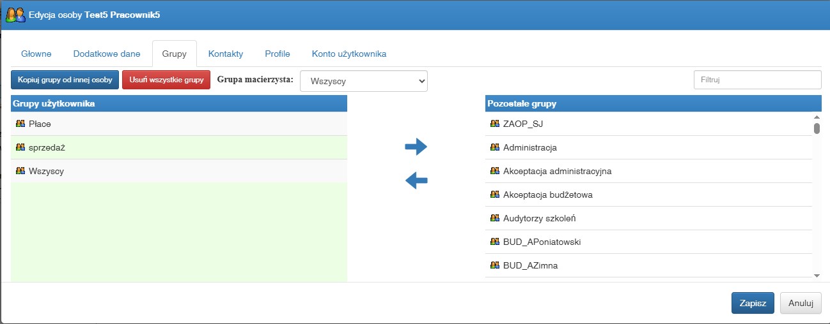Cancel editing with the Anuluj button

pos(801,304)
